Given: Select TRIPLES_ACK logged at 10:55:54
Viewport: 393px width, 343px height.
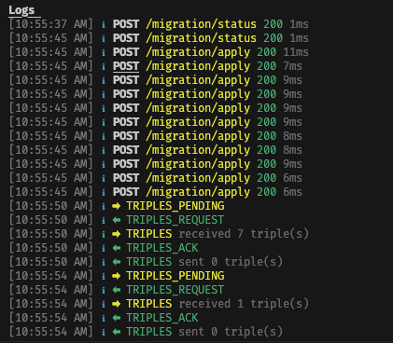Looking at the screenshot, I should (162, 318).
